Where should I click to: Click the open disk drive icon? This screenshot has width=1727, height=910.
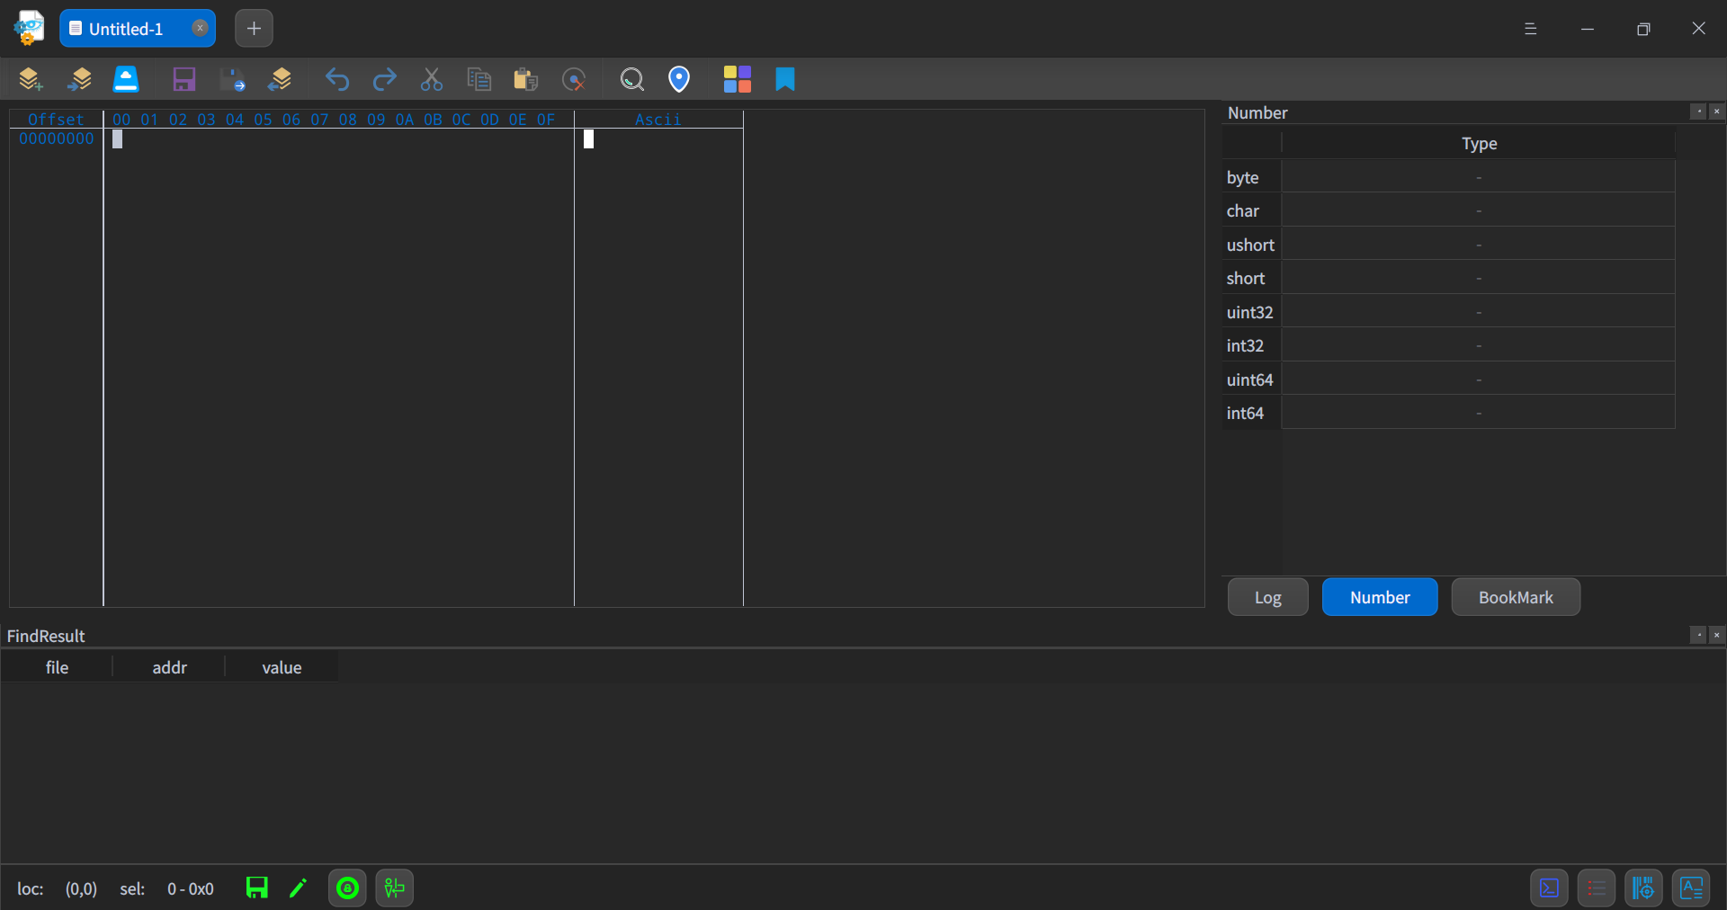(x=126, y=79)
